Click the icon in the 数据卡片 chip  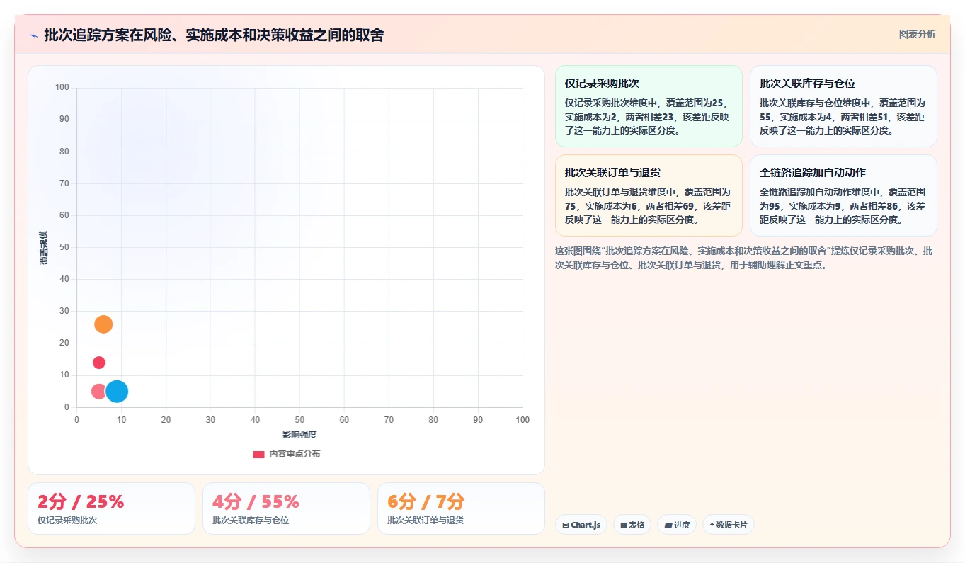pyautogui.click(x=712, y=525)
